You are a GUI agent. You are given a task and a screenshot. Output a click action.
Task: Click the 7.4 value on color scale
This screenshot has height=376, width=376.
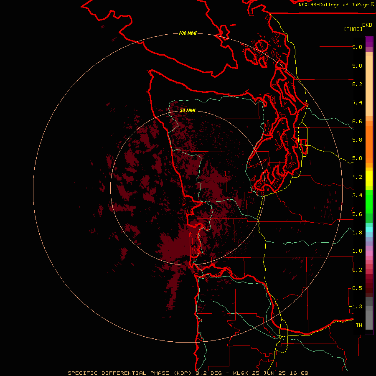pyautogui.click(x=357, y=103)
